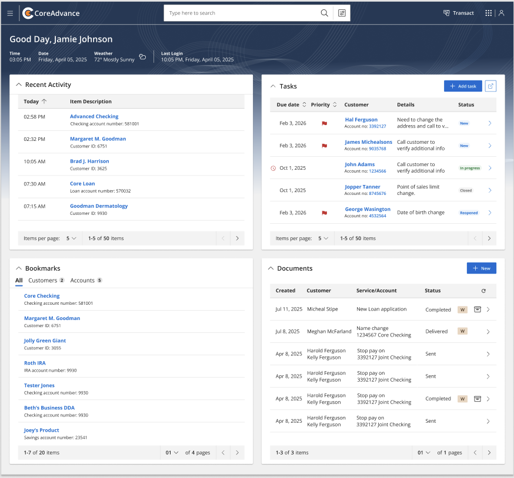Click Reopened status badge

(469, 213)
